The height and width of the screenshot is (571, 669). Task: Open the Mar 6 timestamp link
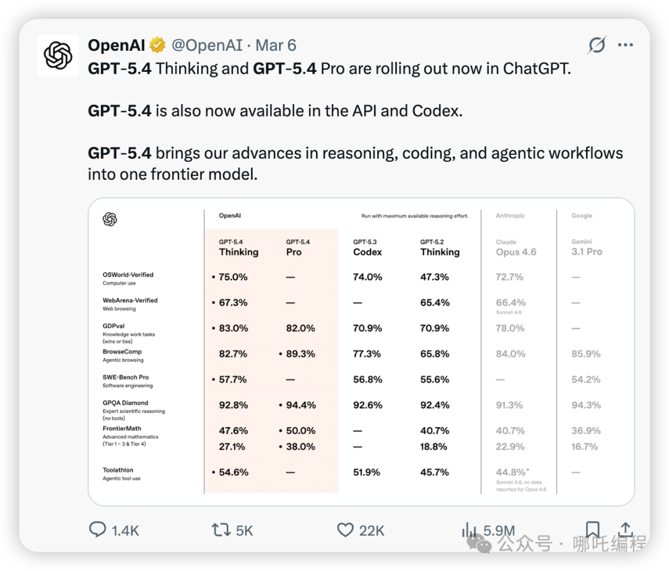pyautogui.click(x=276, y=45)
